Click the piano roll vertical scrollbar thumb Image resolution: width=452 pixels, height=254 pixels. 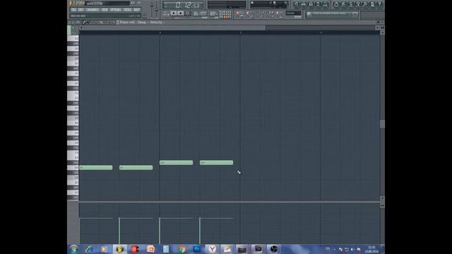(x=382, y=124)
